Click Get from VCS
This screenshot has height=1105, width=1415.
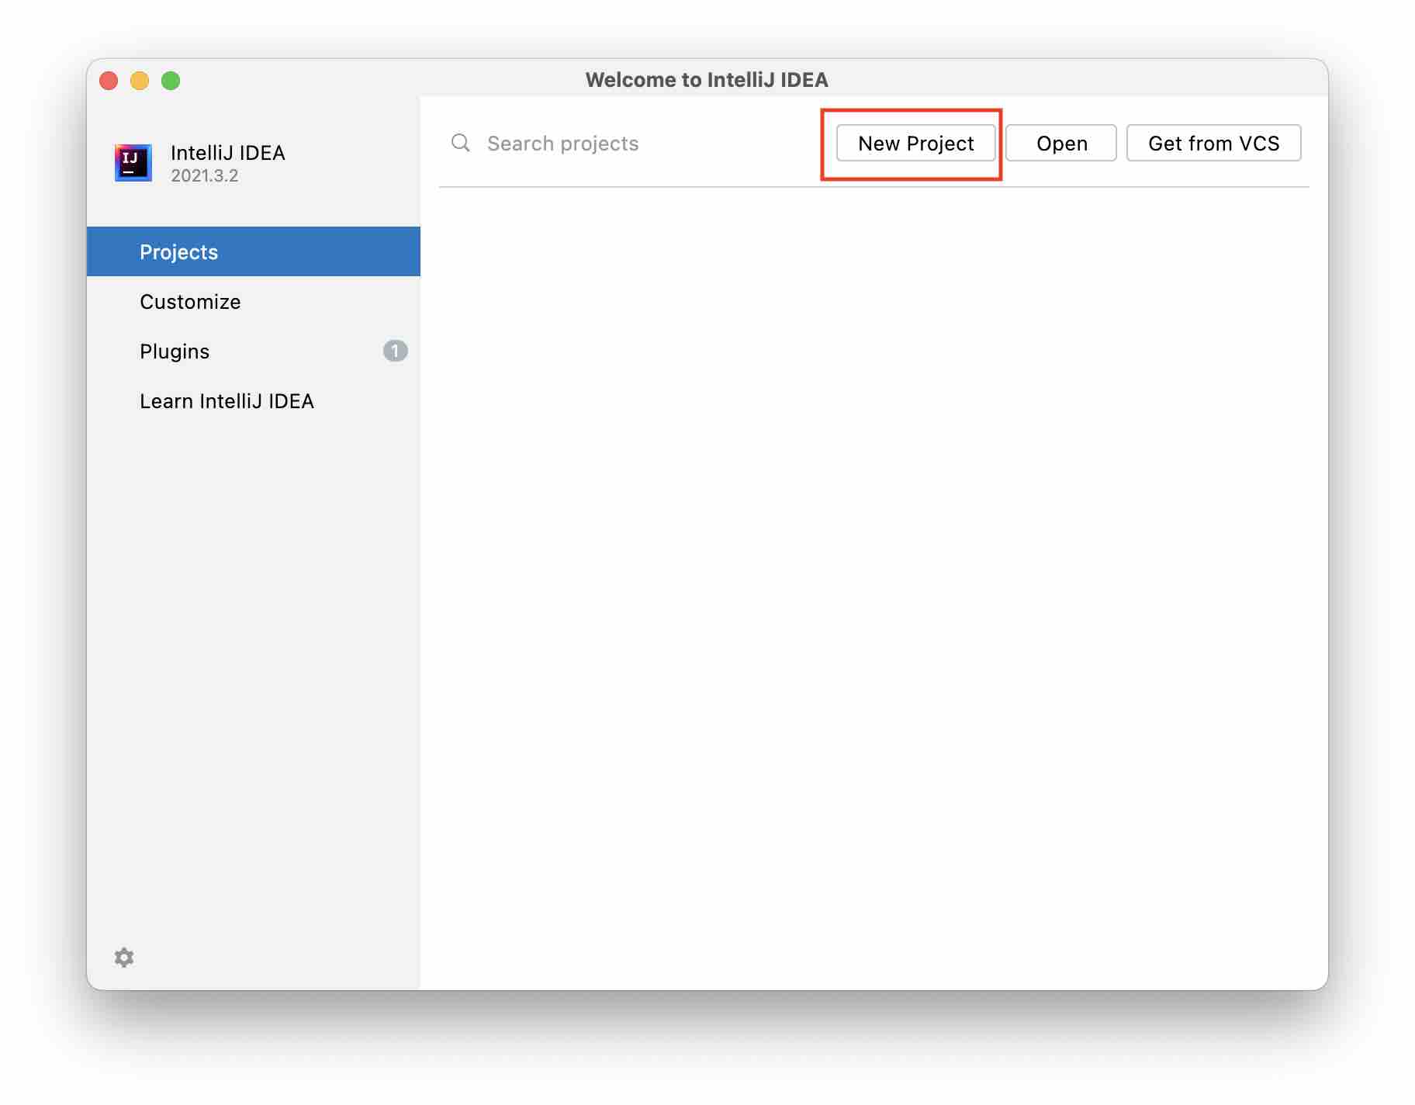coord(1213,143)
